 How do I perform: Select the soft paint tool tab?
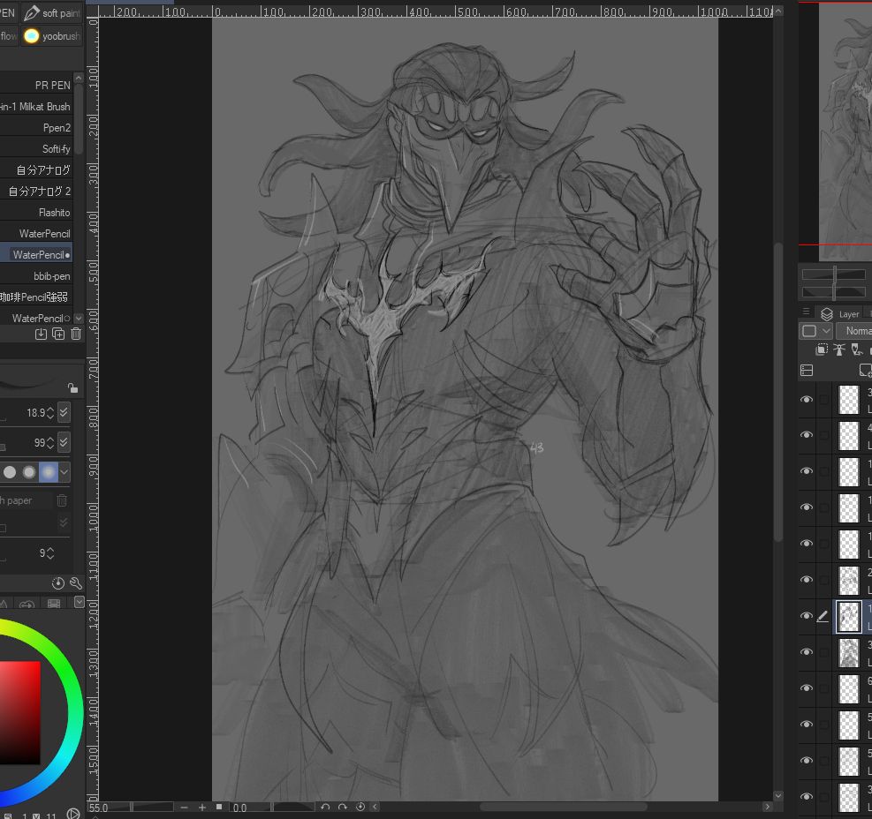(x=52, y=12)
